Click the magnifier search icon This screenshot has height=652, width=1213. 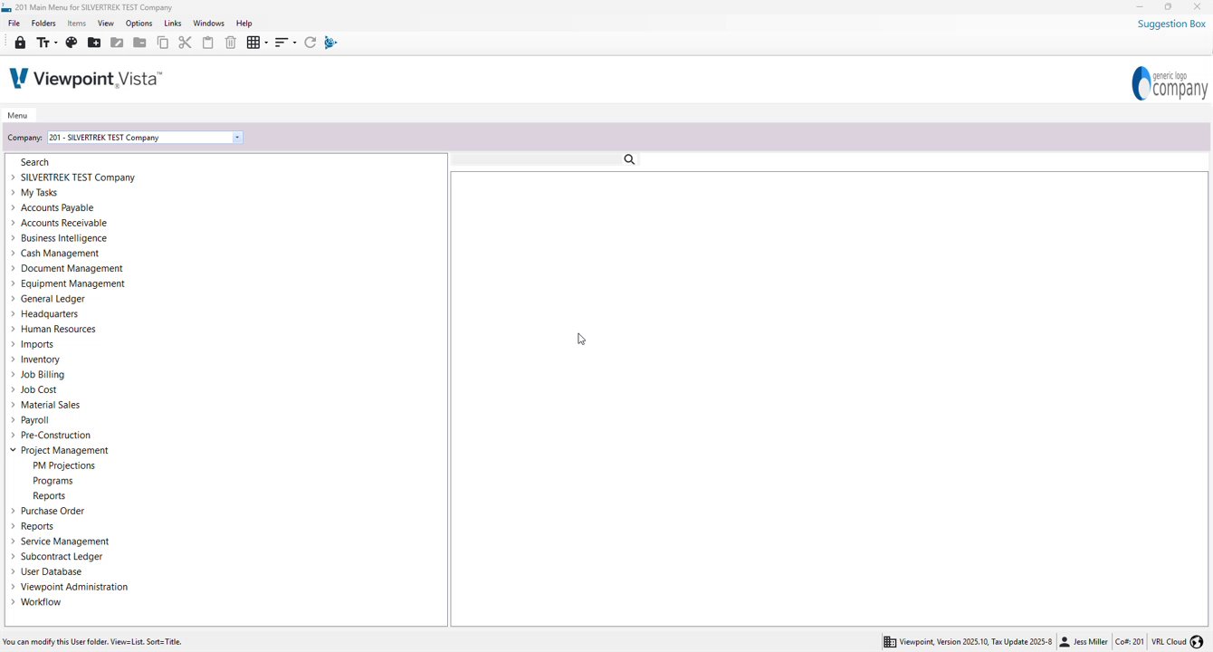click(629, 159)
